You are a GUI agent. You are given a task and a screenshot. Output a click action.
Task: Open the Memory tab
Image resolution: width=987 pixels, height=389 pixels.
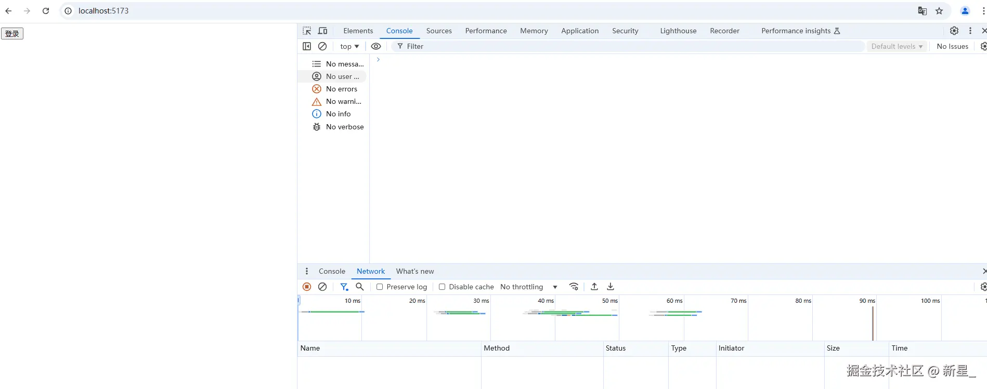click(x=534, y=31)
